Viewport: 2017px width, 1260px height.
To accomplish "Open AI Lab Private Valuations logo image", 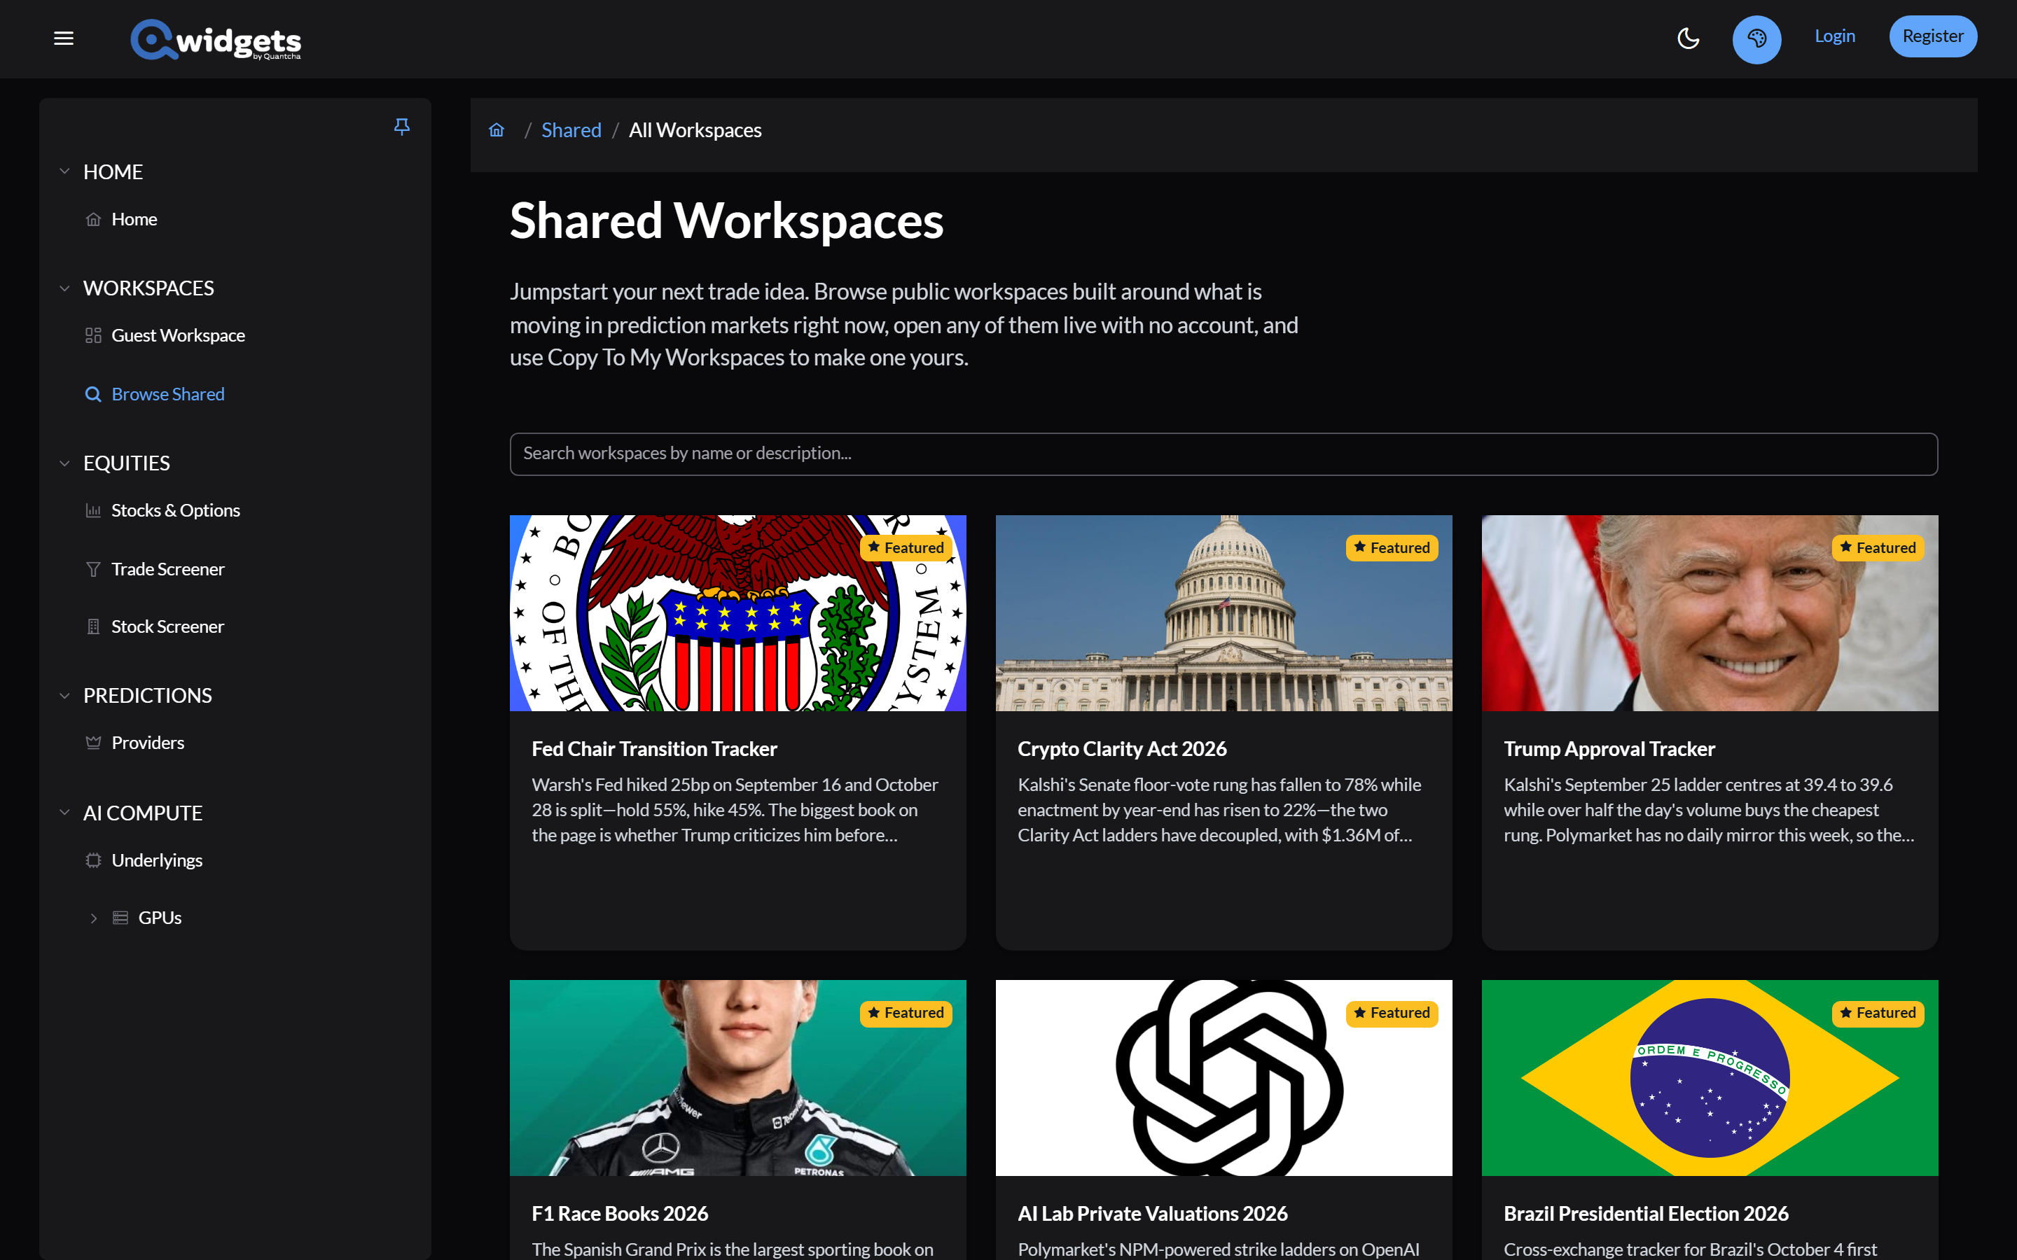I will point(1224,1077).
